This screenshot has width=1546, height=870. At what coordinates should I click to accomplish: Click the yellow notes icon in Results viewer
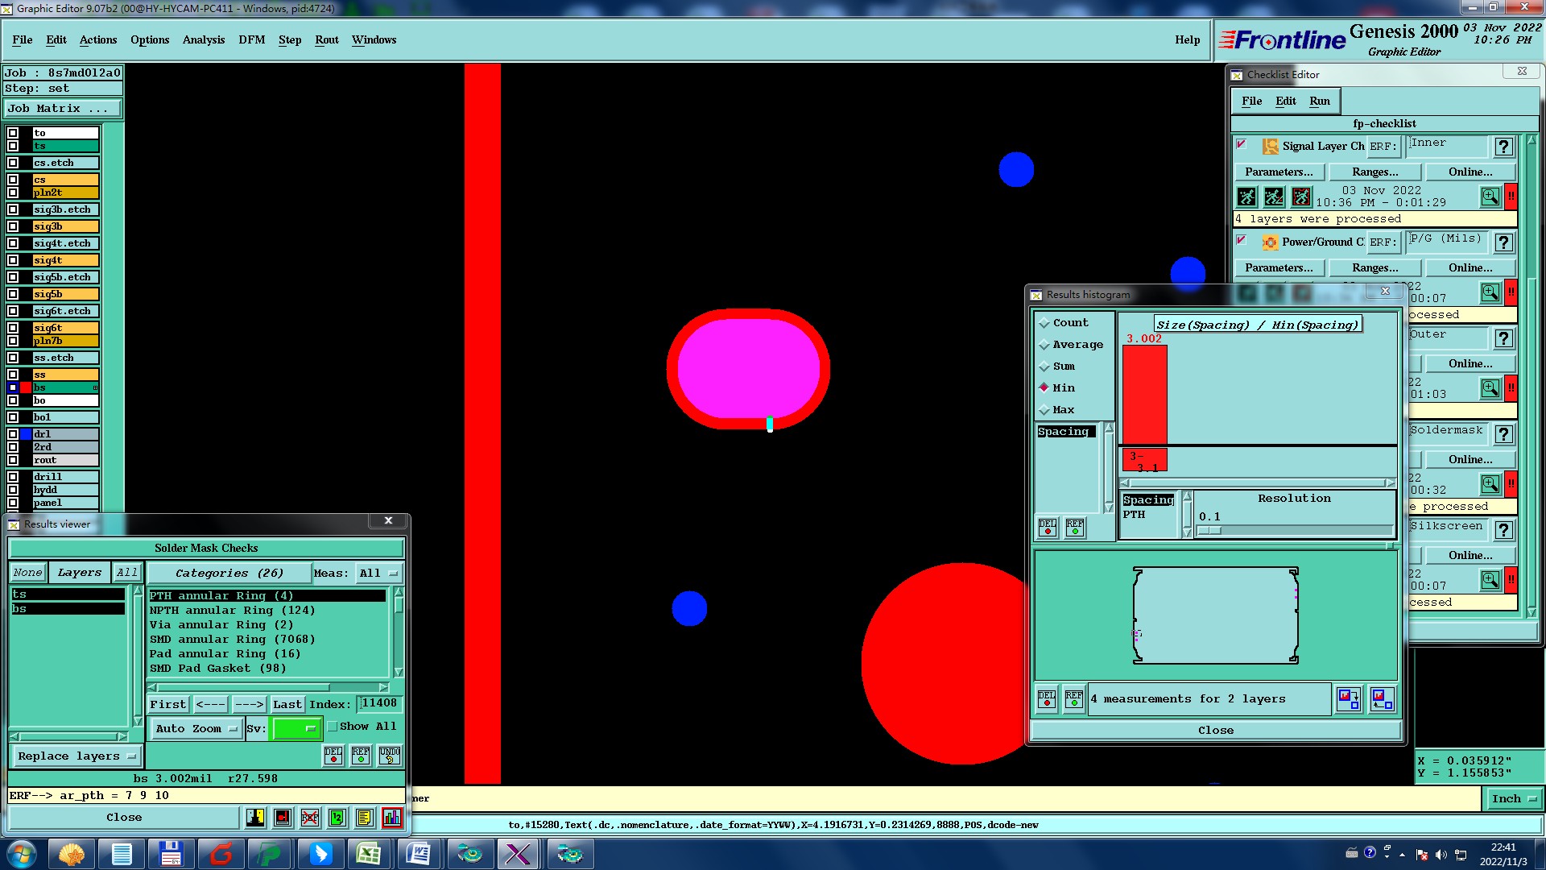pyautogui.click(x=365, y=818)
